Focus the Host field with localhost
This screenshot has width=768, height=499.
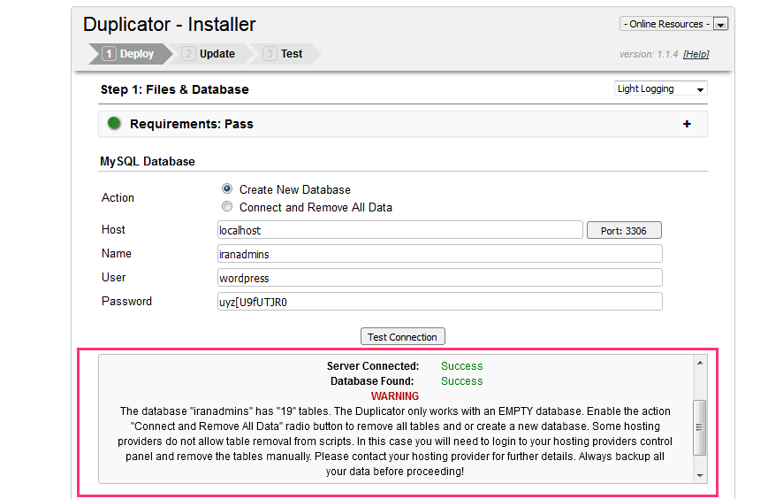click(x=399, y=230)
